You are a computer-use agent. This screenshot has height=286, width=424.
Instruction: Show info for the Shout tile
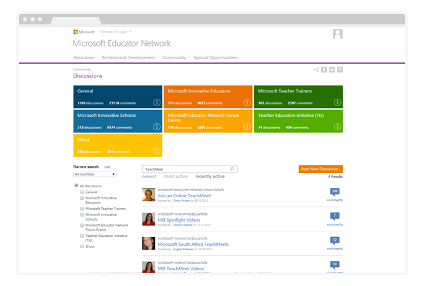click(157, 151)
